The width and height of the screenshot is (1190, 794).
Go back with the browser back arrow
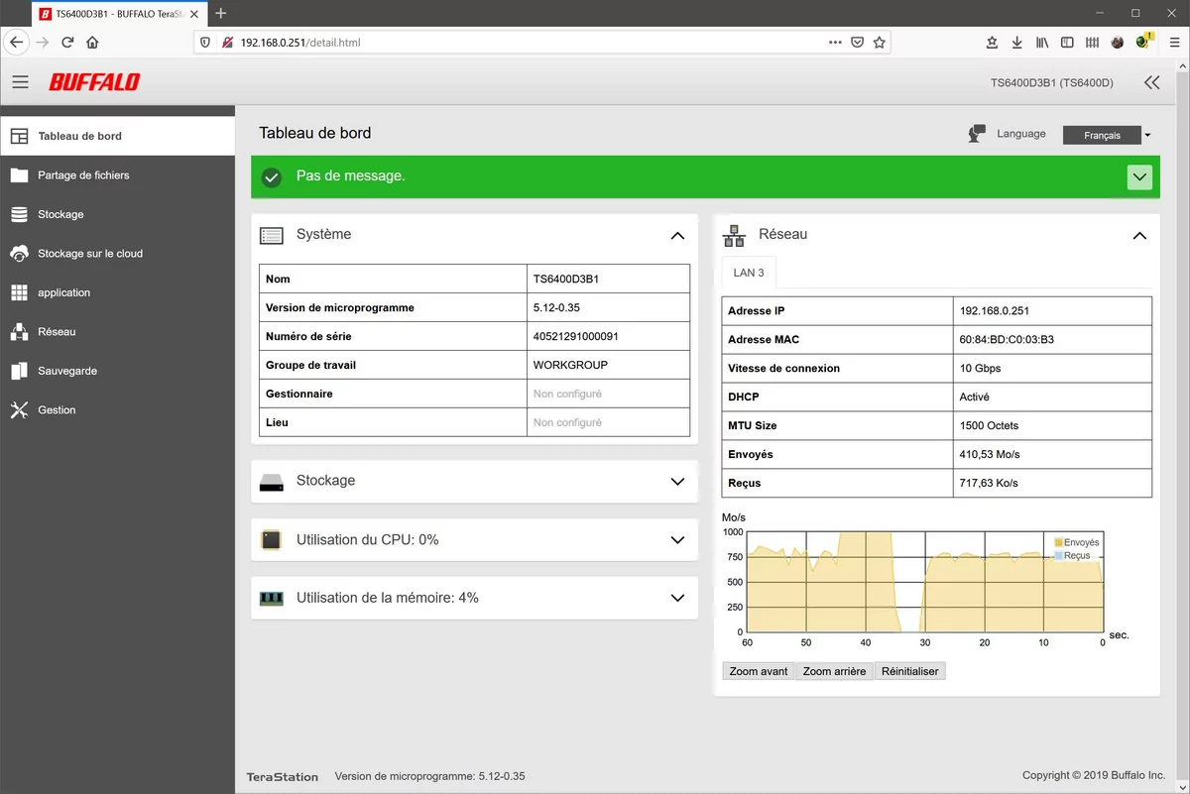click(x=16, y=43)
